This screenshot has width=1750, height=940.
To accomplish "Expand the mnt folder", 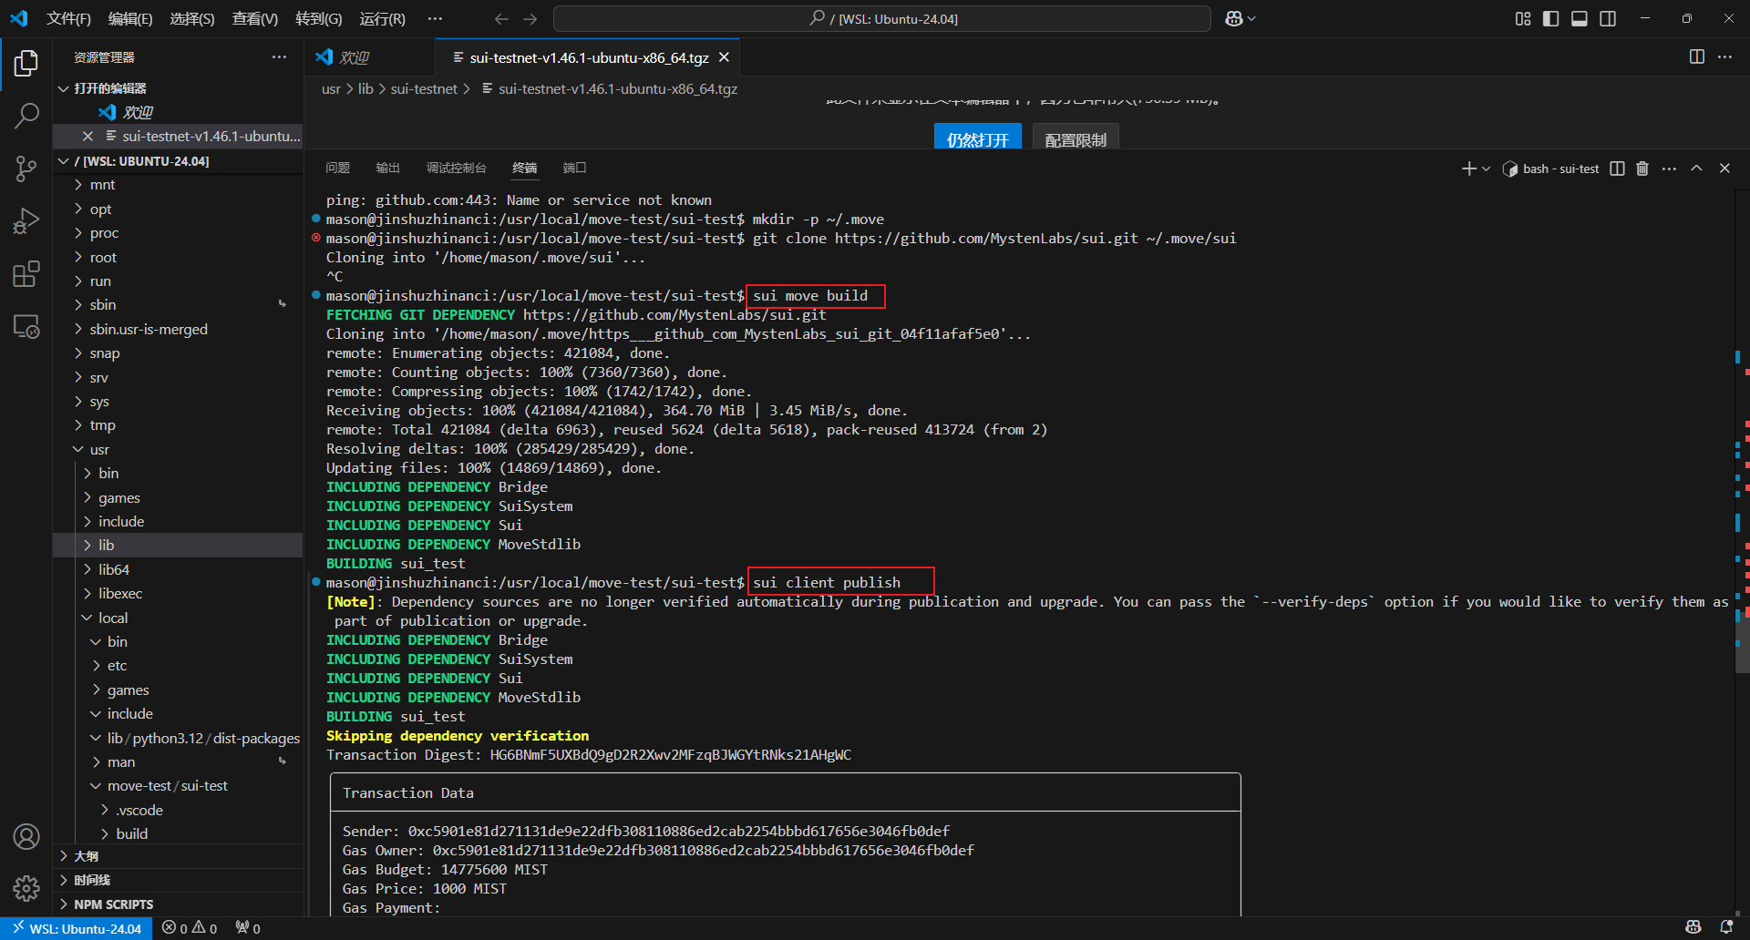I will 179,185.
